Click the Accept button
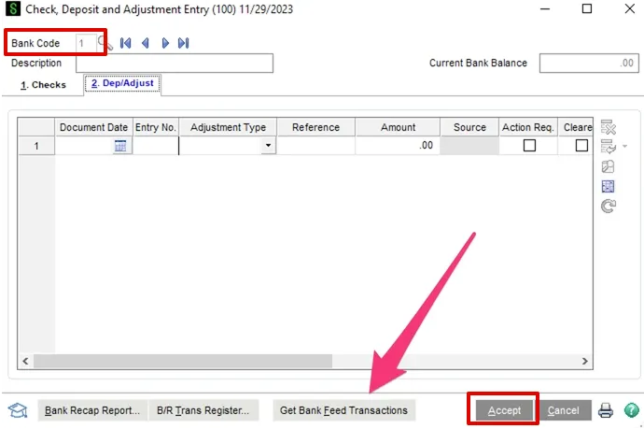This screenshot has width=644, height=429. 504,410
